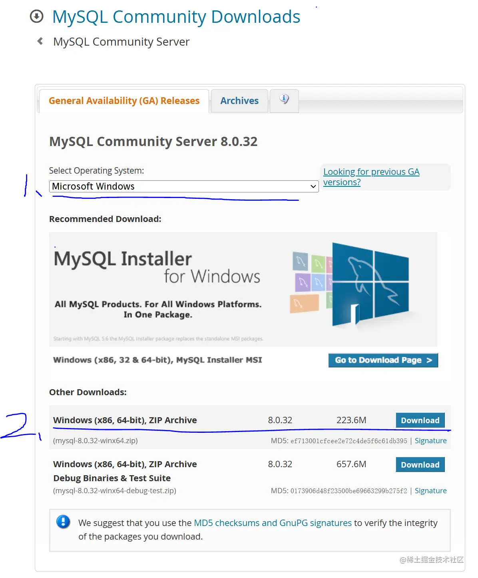
Task: Click the Debug Binaries & Test Suite text
Action: point(112,478)
